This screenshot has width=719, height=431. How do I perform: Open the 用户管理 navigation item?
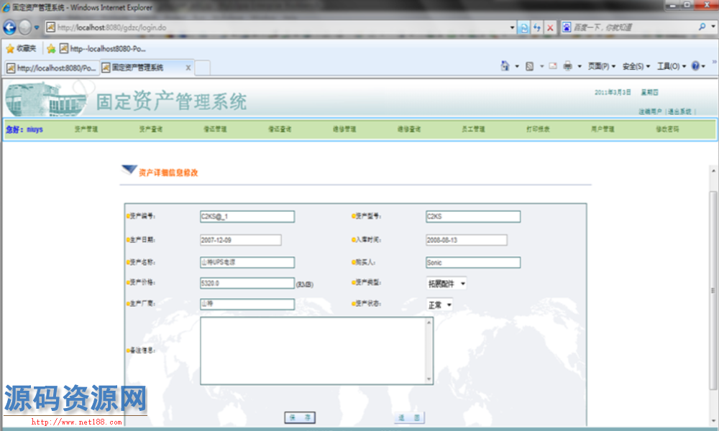(x=603, y=129)
